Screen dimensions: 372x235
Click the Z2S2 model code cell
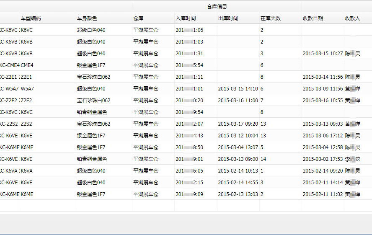pyautogui.click(x=27, y=124)
